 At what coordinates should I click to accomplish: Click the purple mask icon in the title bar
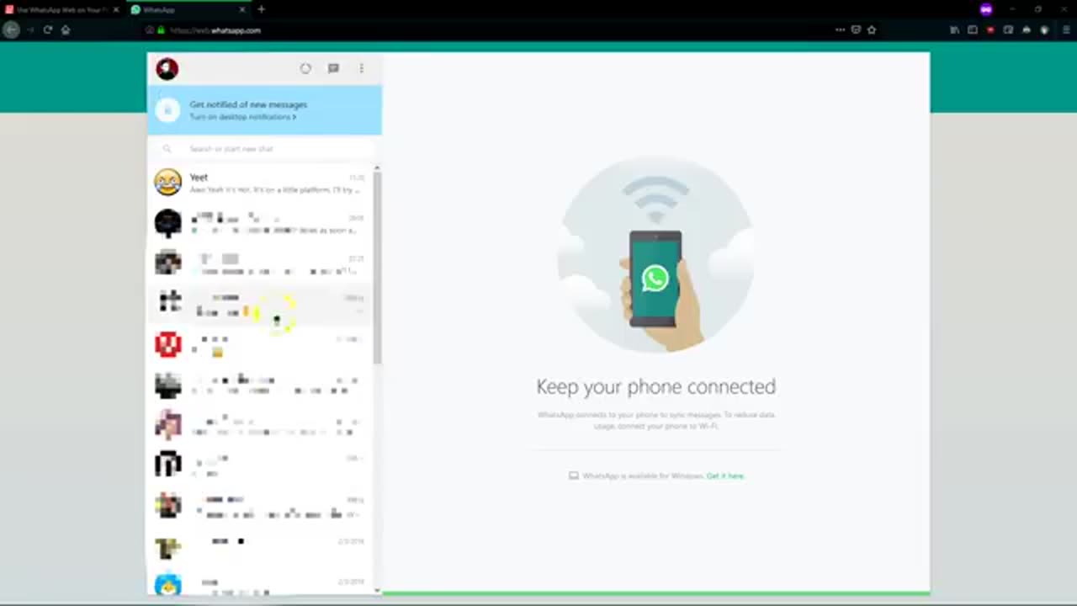click(986, 9)
